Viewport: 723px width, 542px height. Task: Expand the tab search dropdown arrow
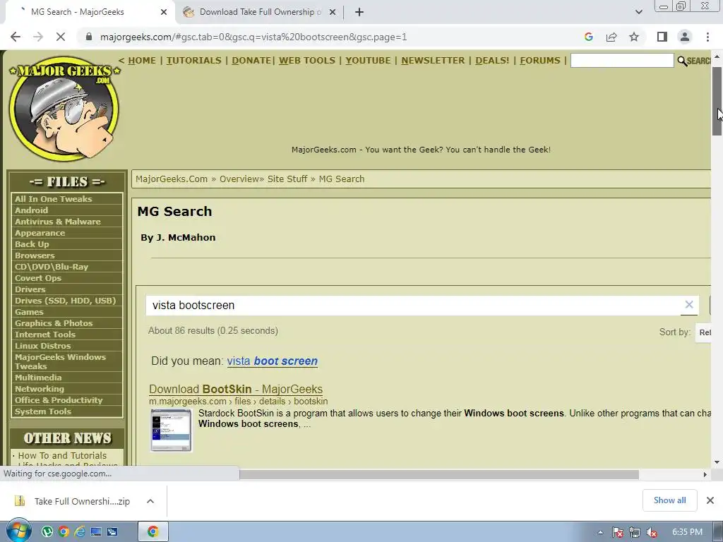pos(638,12)
